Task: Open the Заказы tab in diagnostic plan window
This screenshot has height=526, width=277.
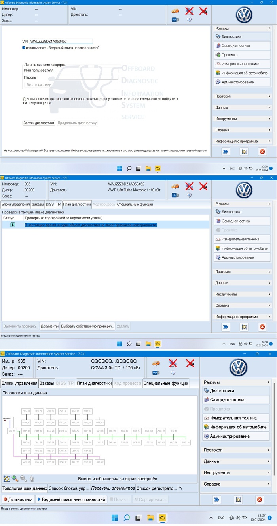Action: pyautogui.click(x=38, y=205)
